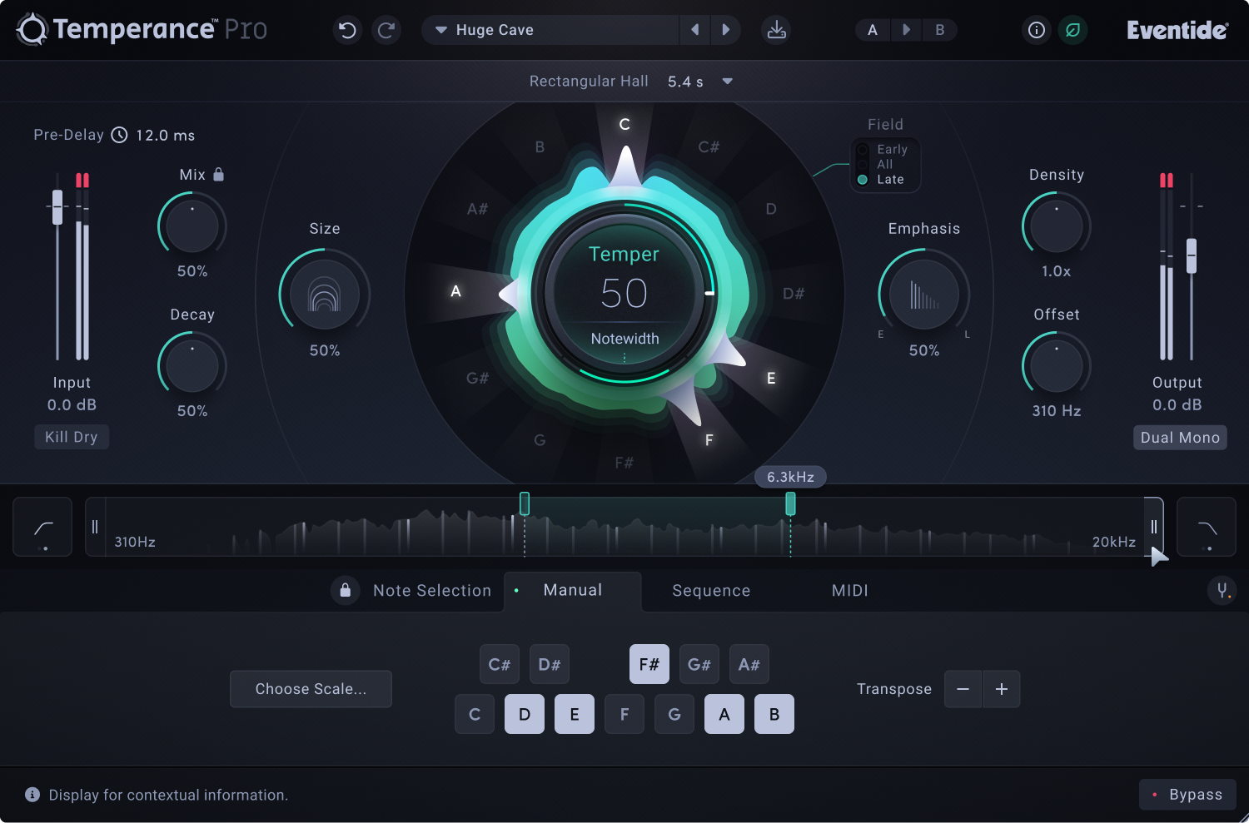Click the Pre-Delay clock sync icon
The height and width of the screenshot is (823, 1249).
click(120, 135)
